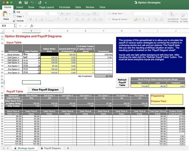Switch to the Draw ribbon tab
Viewport: 189px width, 151px height.
tap(31, 7)
